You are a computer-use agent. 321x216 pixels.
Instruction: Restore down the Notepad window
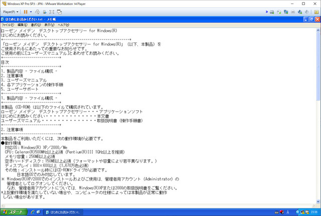point(311,19)
